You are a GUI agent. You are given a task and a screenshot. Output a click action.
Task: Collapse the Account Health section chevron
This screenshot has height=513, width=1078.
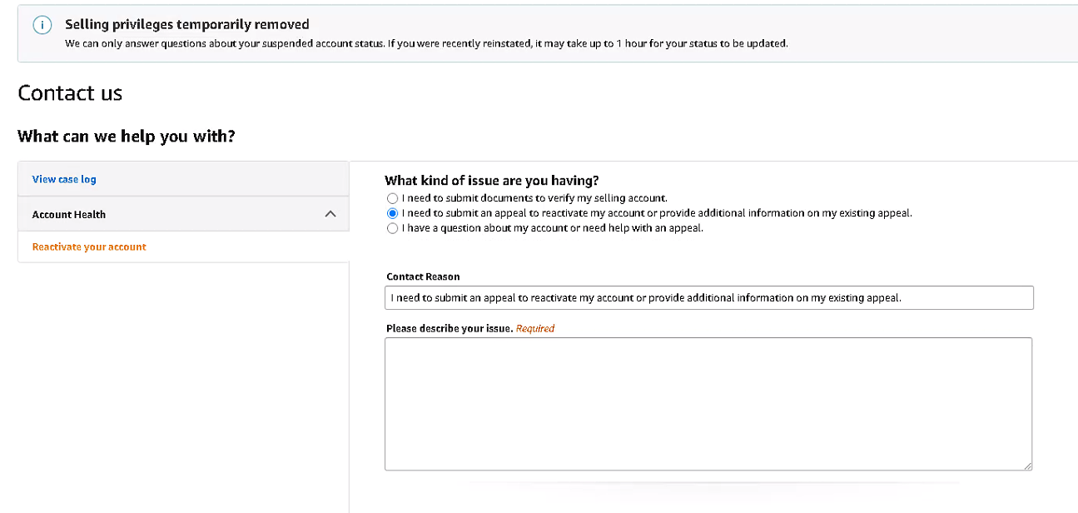point(330,214)
